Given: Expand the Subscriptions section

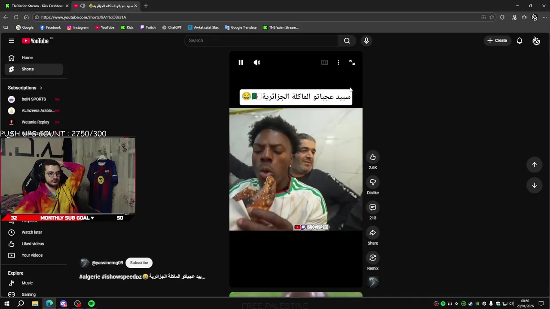Looking at the screenshot, I should coord(25,88).
